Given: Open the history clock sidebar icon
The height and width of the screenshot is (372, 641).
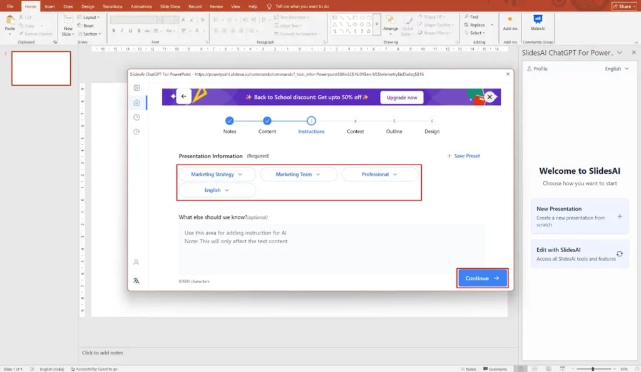Looking at the screenshot, I should tap(136, 131).
